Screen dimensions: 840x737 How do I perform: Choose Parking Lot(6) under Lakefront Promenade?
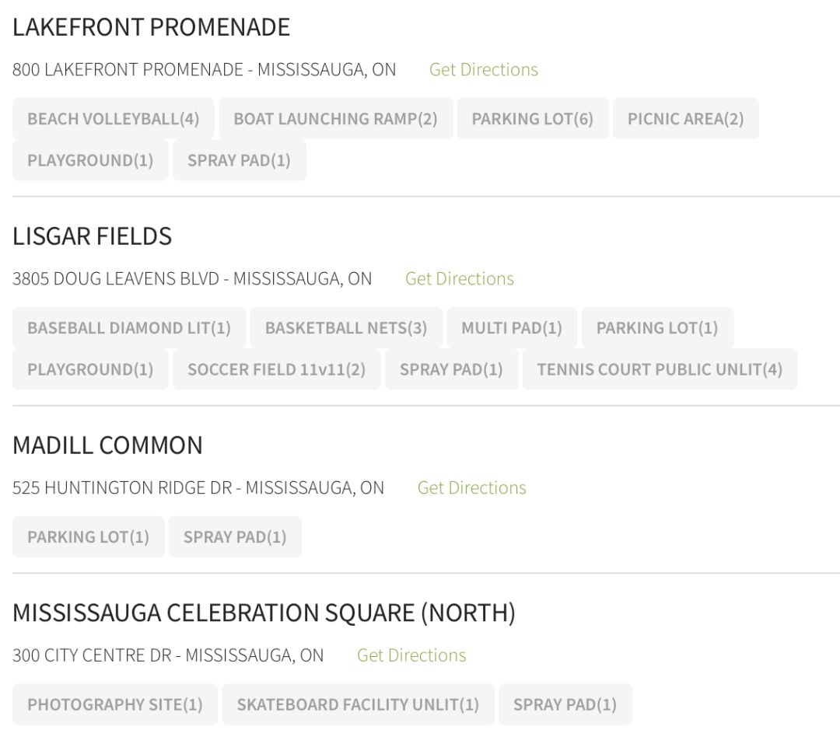point(532,119)
